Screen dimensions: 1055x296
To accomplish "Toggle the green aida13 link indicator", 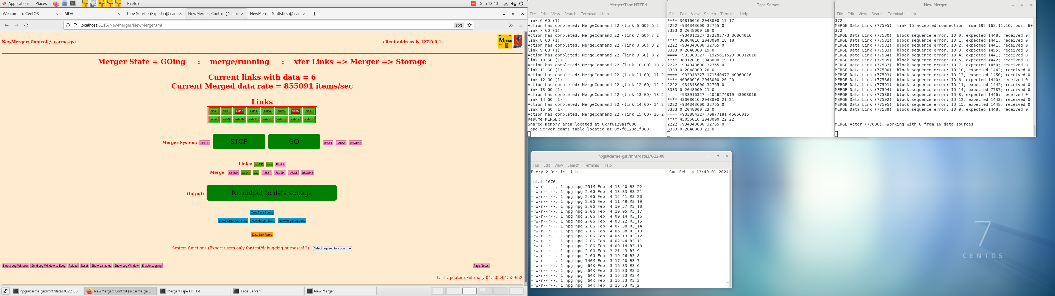I will point(281,119).
